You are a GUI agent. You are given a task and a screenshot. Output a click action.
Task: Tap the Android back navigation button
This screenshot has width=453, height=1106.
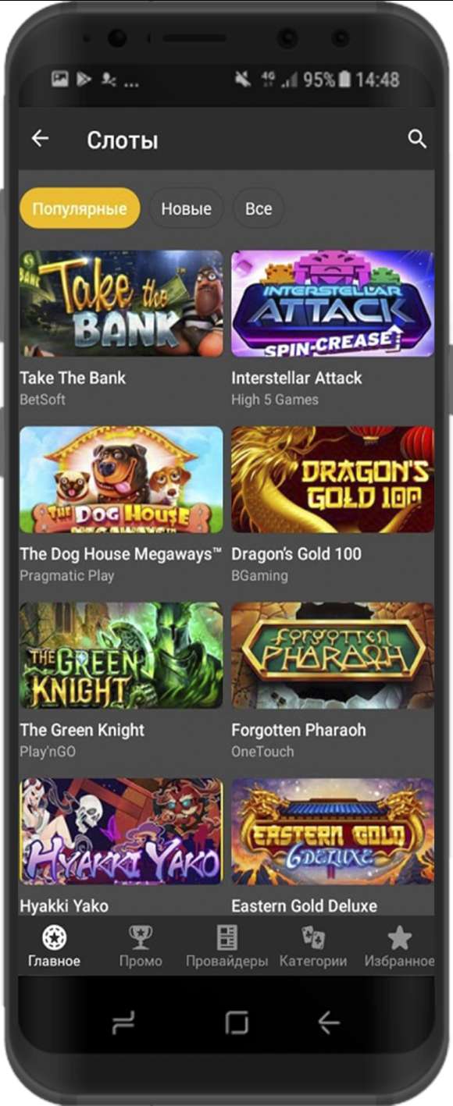(x=329, y=1022)
